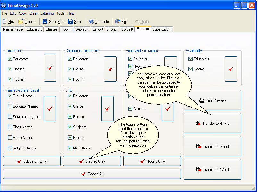258x192 pixels.
Task: Open the Copy menu
Action: [x=22, y=13]
